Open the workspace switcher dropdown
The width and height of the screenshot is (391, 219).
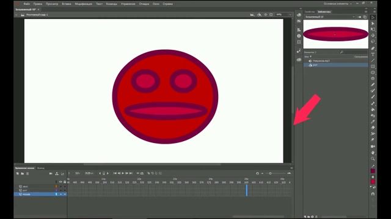pos(338,4)
